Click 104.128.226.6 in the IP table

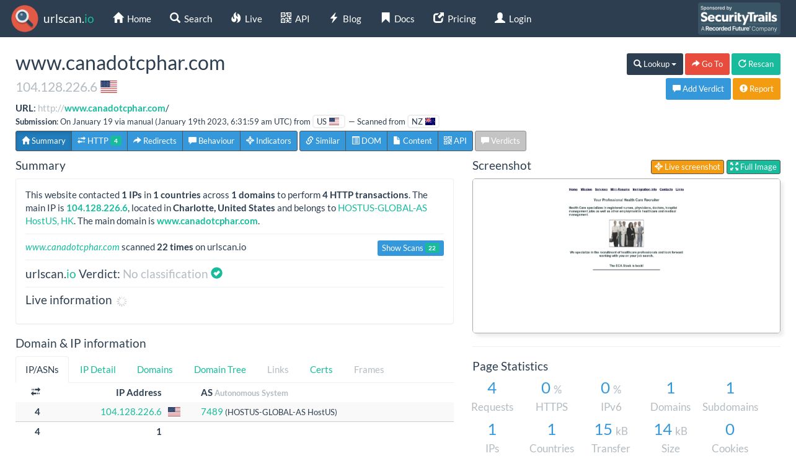tap(131, 411)
